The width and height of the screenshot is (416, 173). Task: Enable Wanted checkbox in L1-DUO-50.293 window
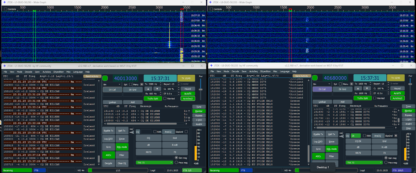[165, 98]
